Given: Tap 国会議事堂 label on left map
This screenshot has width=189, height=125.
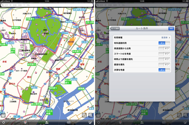Looking at the screenshot, I should (26, 50).
